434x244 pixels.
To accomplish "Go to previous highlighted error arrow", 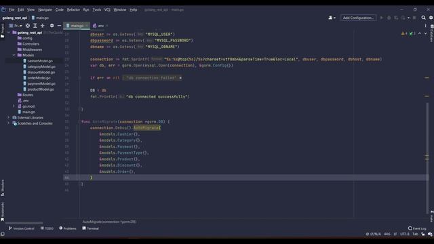I will (420, 33).
